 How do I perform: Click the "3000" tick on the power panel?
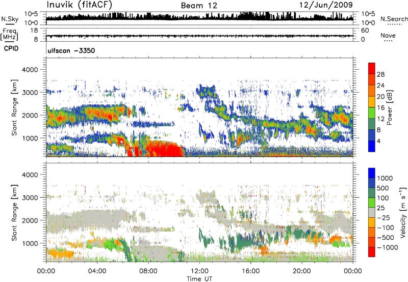tap(30, 93)
